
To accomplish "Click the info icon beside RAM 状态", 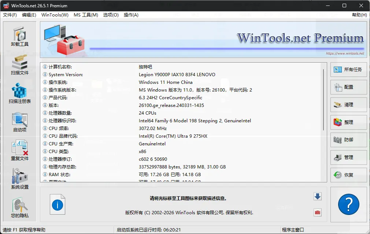I will pyautogui.click(x=45, y=175).
